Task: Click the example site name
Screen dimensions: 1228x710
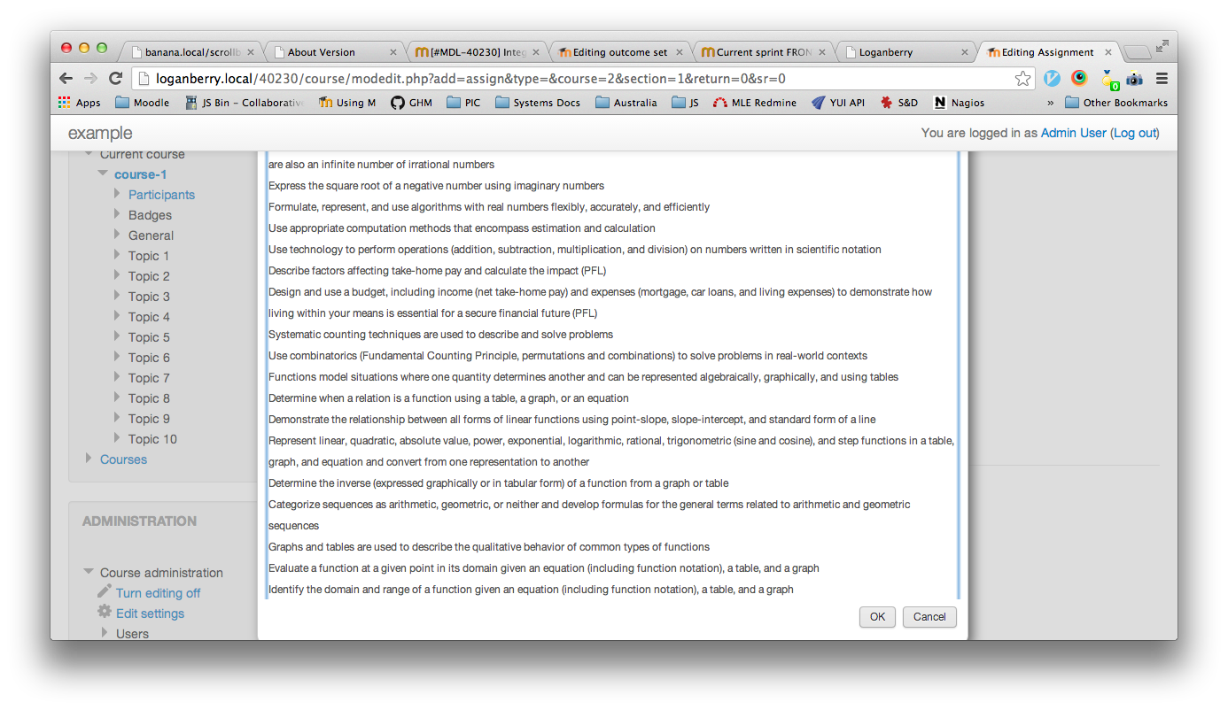Action: pos(100,133)
